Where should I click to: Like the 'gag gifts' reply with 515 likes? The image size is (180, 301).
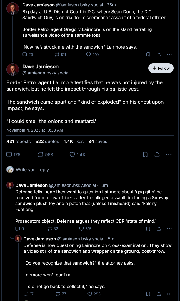point(81,229)
